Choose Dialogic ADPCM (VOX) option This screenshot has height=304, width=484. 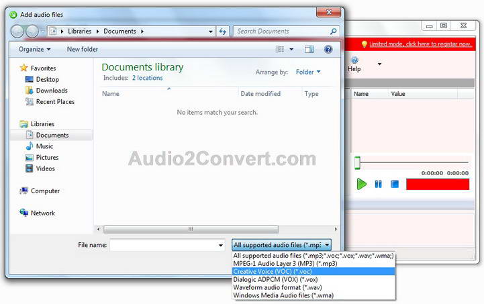click(313, 280)
